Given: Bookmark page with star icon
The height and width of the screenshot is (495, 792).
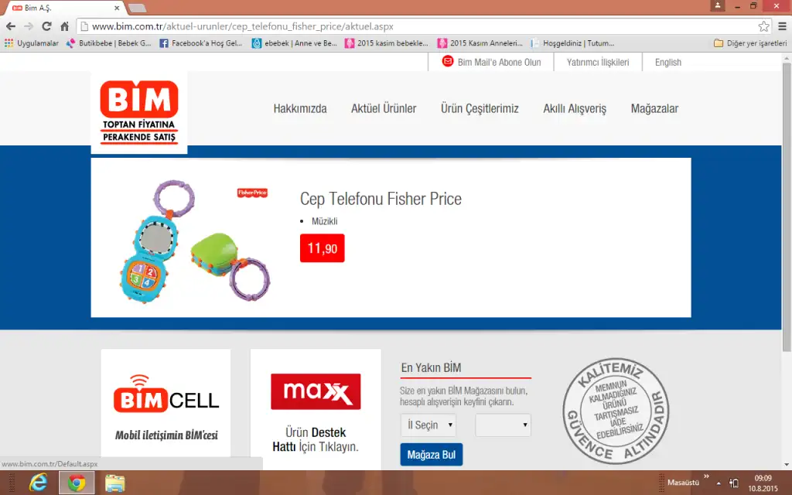Looking at the screenshot, I should pos(763,26).
